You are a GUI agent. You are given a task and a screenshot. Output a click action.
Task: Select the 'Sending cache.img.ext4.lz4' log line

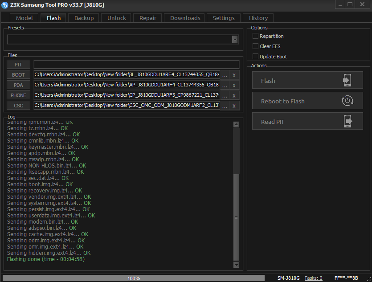tap(48, 234)
